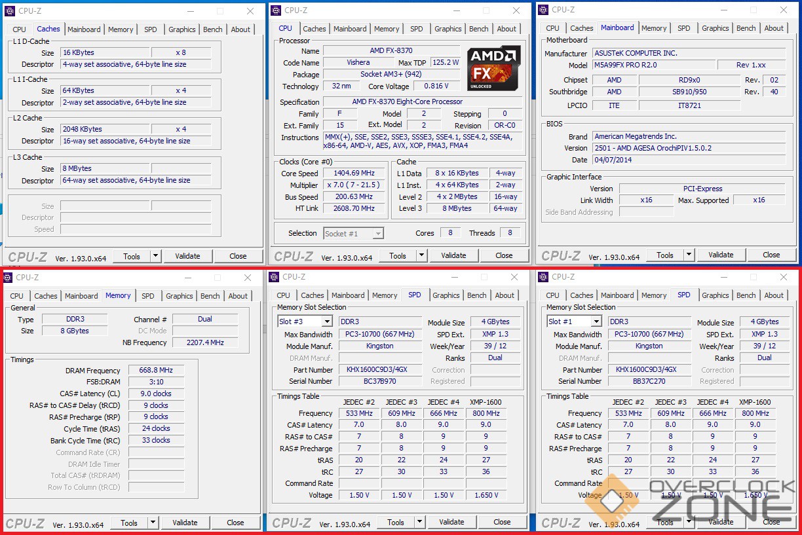
Task: Click Validate button in Slot #3 SPD window
Action: pyautogui.click(x=451, y=522)
